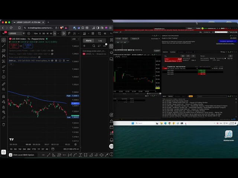Toggle visibility of Price Level IBKR Option Indicator

(x=39, y=57)
